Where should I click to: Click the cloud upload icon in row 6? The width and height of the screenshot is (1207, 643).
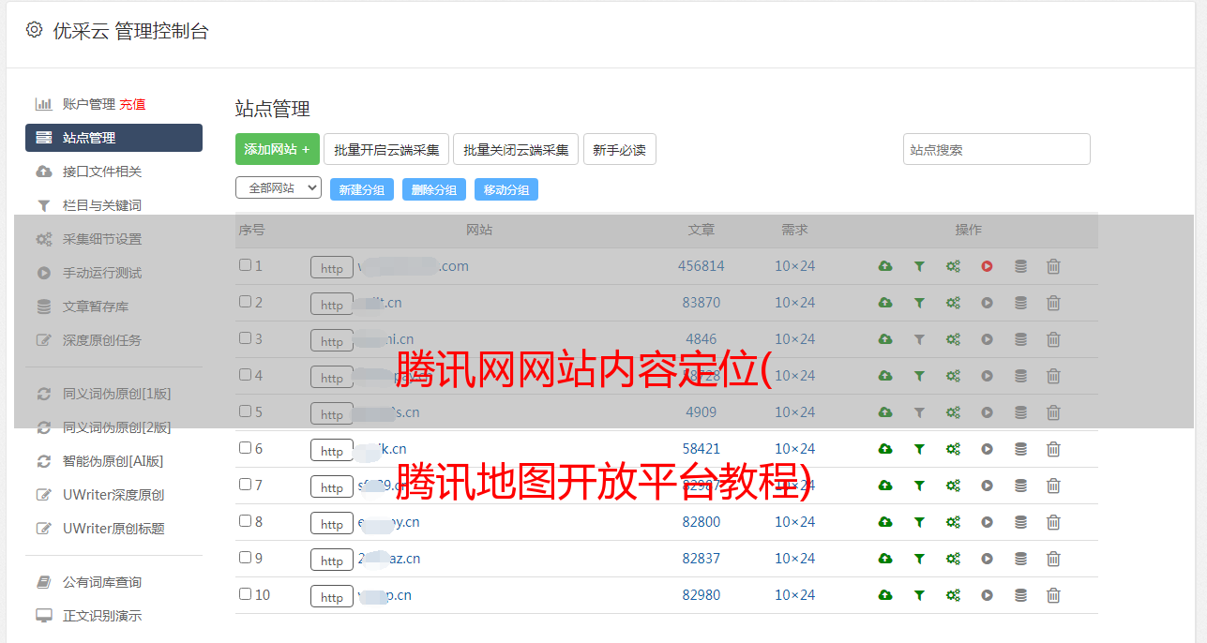[x=885, y=449]
